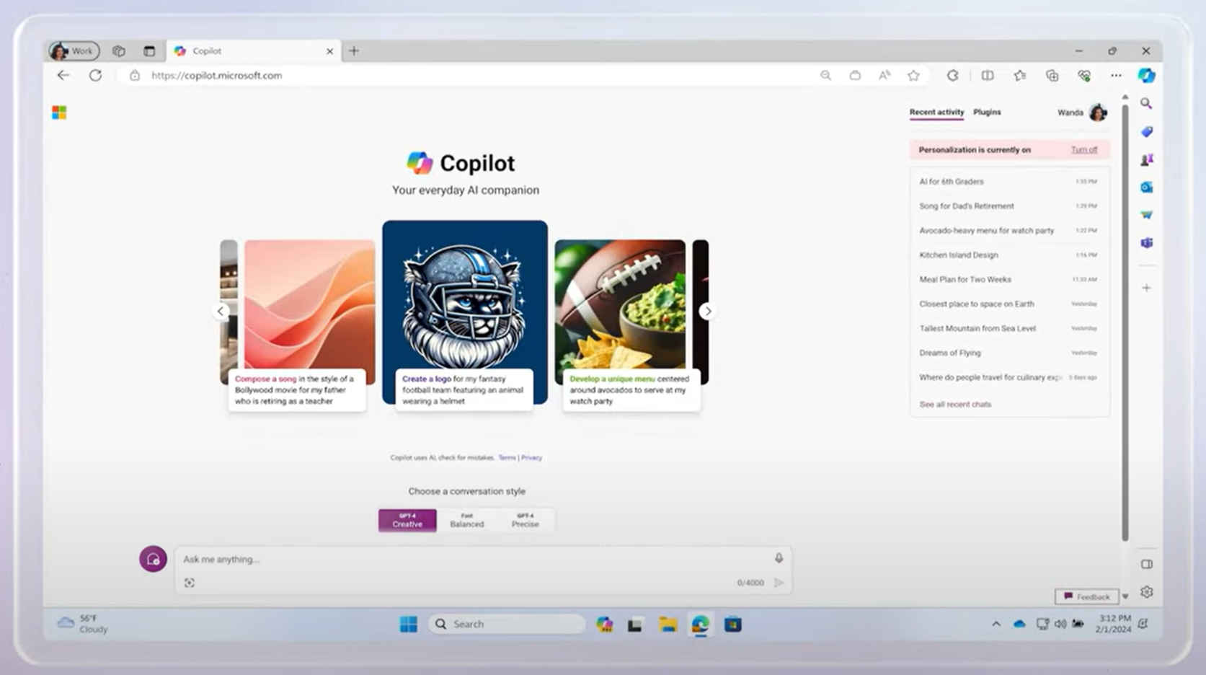Open the sidebar Games chess icon
Image resolution: width=1206 pixels, height=675 pixels.
(x=1146, y=159)
